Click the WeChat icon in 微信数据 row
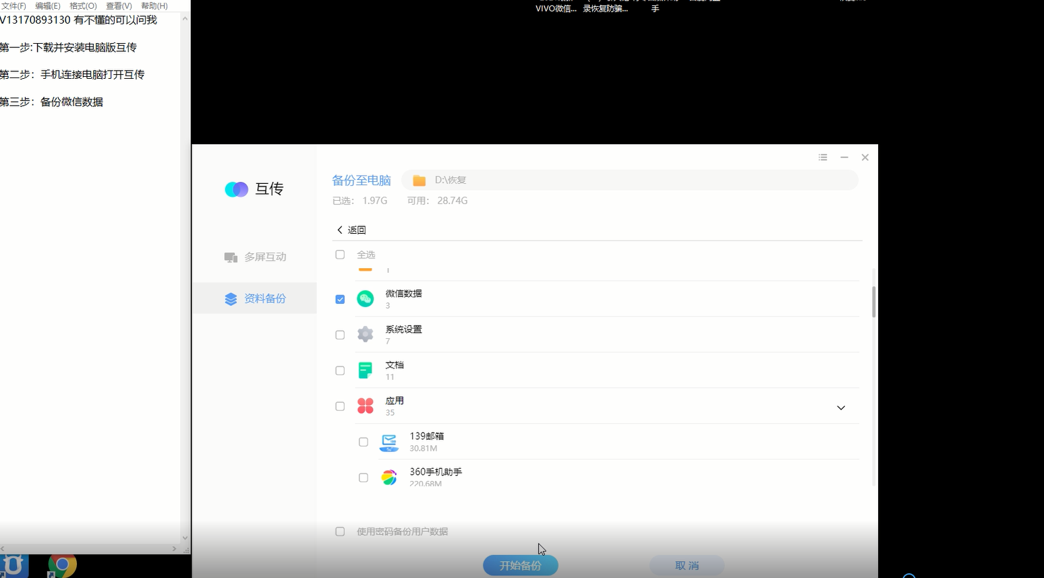1044x578 pixels. click(x=366, y=298)
